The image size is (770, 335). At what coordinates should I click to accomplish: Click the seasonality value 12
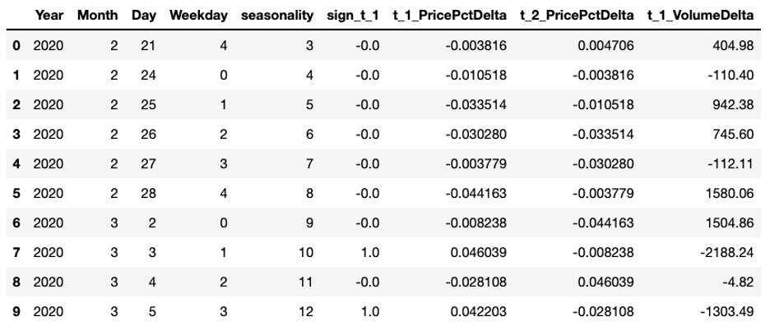pyautogui.click(x=305, y=310)
